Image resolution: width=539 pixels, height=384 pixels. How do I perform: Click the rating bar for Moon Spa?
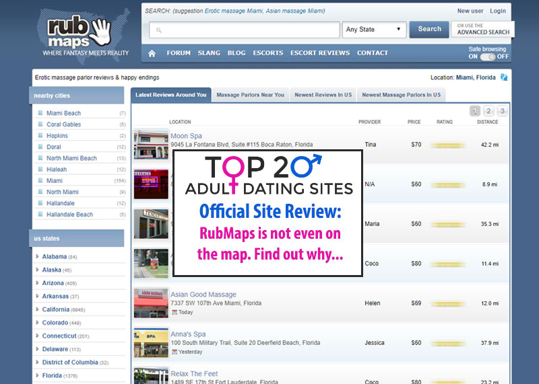point(448,145)
